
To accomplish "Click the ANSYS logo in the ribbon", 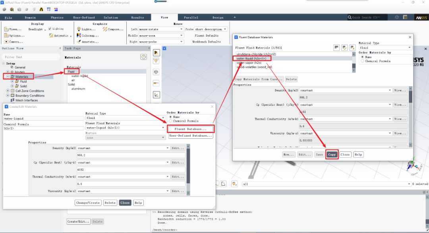I will tap(421, 17).
